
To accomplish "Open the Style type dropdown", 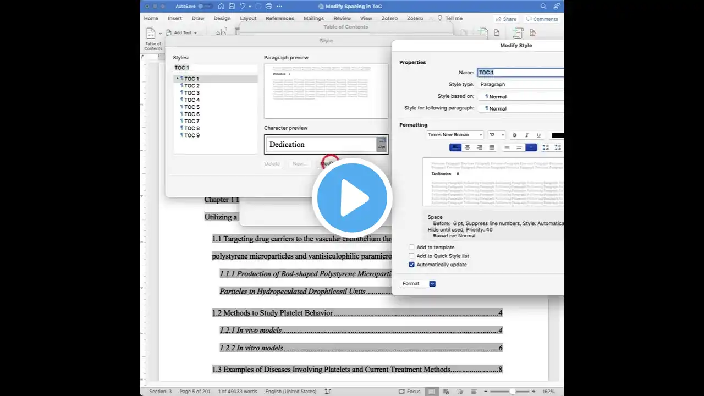I will [x=521, y=84].
